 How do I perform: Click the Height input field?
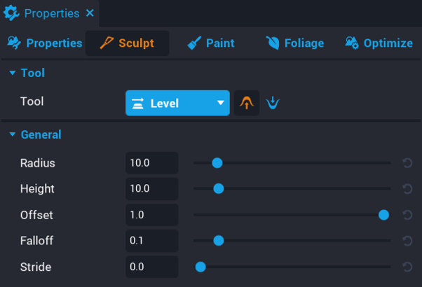coord(151,189)
